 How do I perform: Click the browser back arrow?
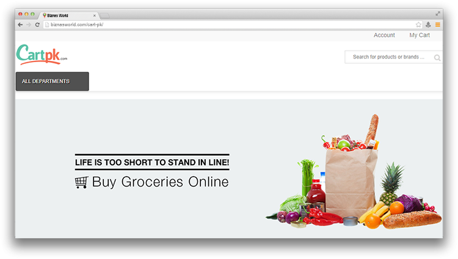pyautogui.click(x=20, y=25)
